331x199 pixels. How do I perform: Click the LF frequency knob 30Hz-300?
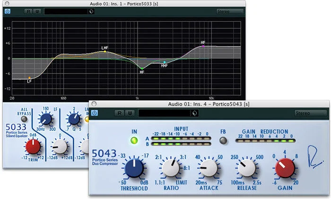(x=46, y=119)
